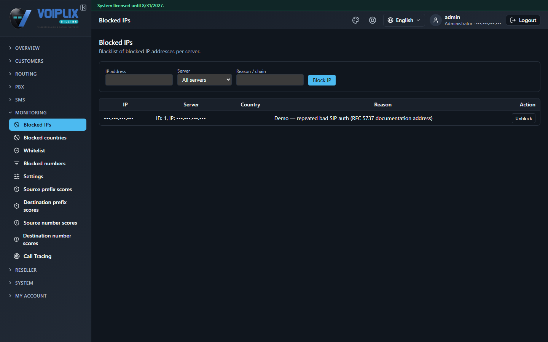The image size is (548, 342).
Task: Click the Logout button
Action: [523, 20]
